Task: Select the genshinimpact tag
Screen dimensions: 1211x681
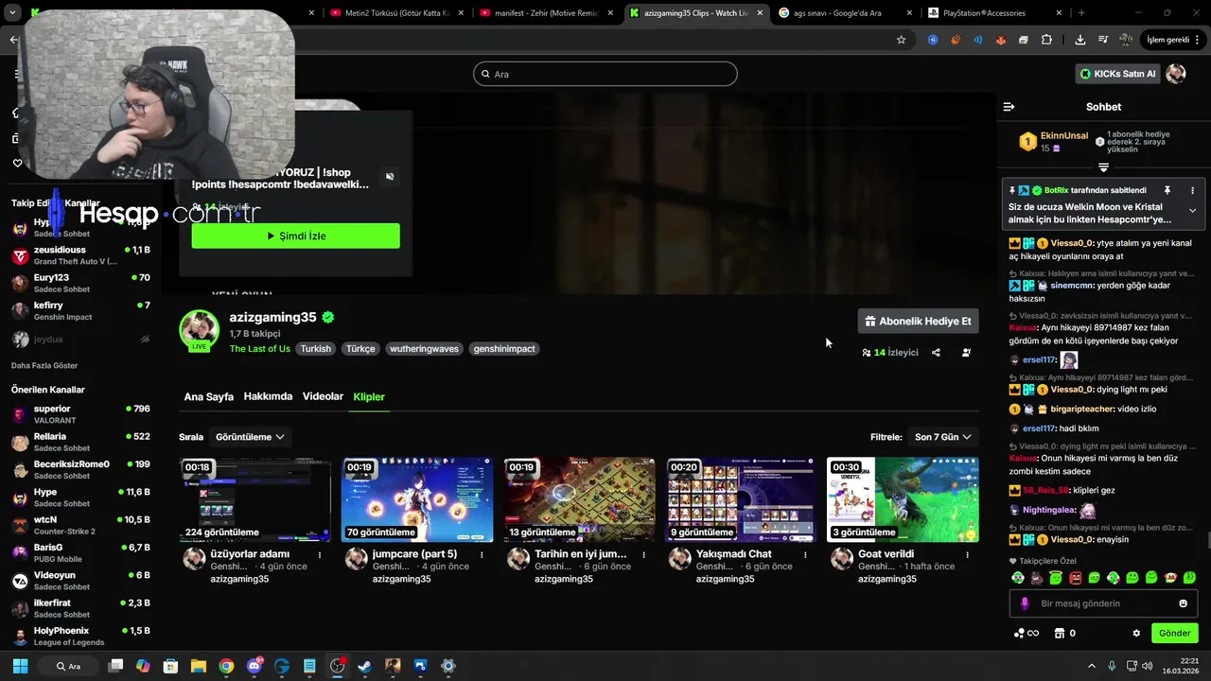Action: 504,349
